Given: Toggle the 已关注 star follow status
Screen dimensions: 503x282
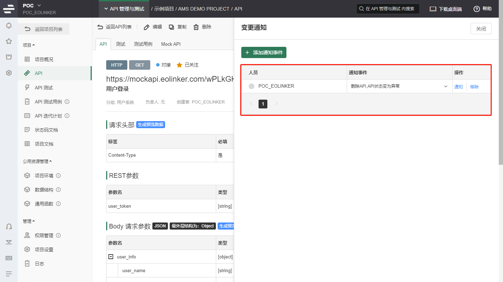Looking at the screenshot, I should click(x=180, y=65).
